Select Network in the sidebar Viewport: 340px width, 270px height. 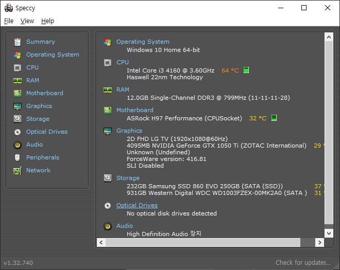click(39, 170)
